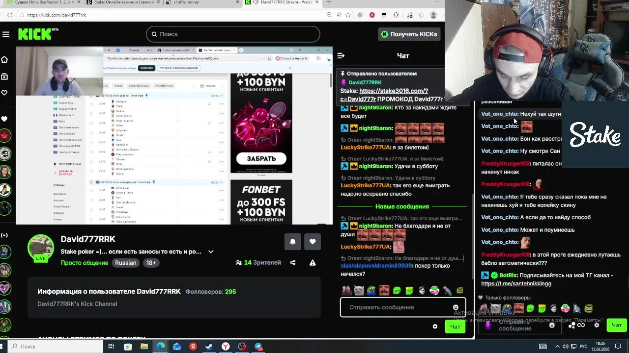The image size is (629, 353).
Task: Open the Kick hamburger menu
Action: pos(6,34)
